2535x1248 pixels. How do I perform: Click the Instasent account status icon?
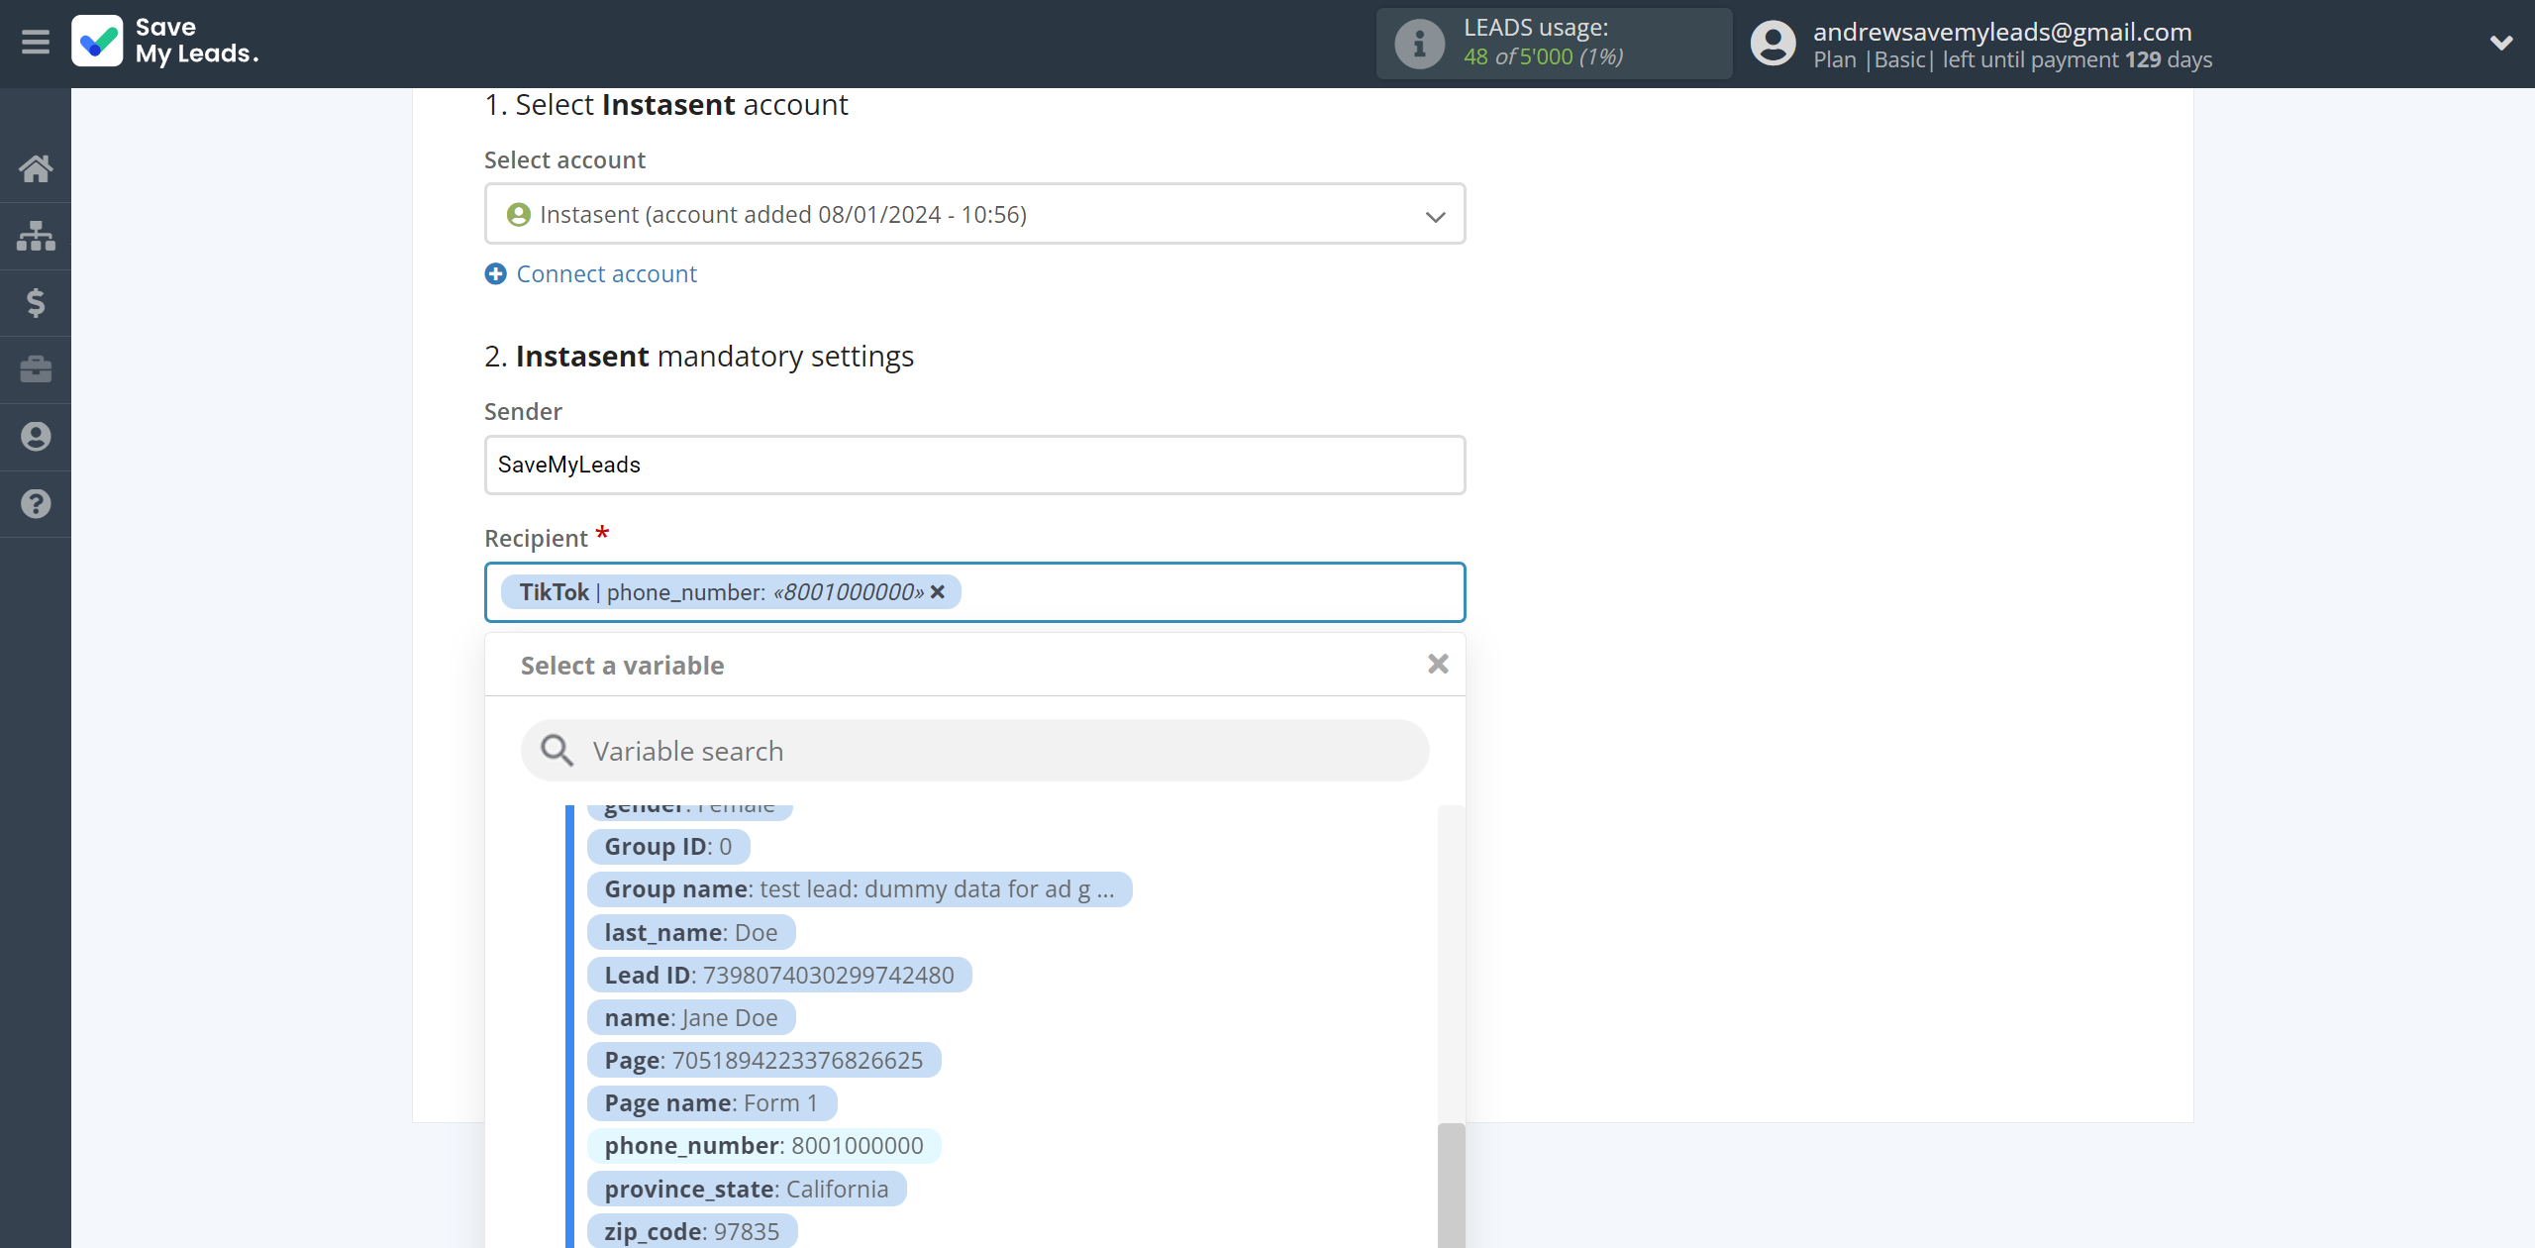(518, 215)
